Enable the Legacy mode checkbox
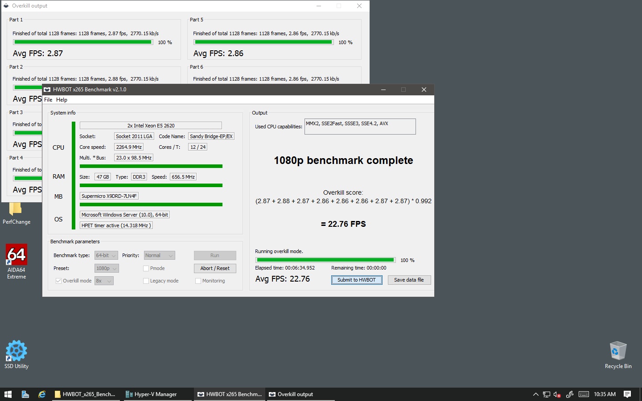 146,281
